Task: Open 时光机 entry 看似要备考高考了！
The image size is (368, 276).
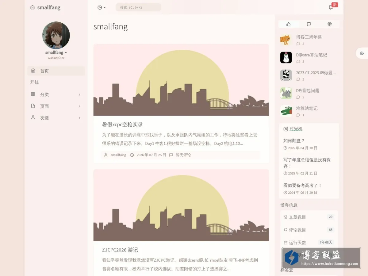Action: click(x=303, y=185)
